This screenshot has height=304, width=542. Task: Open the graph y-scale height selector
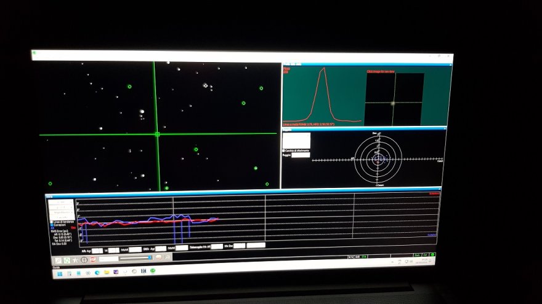60,208
